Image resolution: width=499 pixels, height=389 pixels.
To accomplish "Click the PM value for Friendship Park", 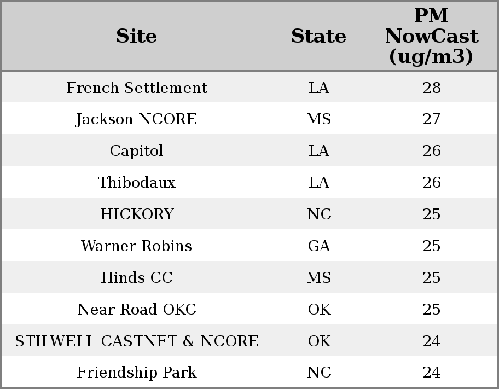I will tap(431, 373).
